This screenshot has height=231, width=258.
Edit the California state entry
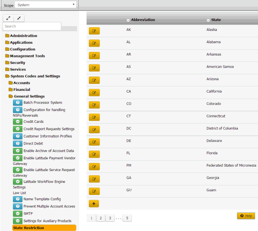[x=94, y=92]
